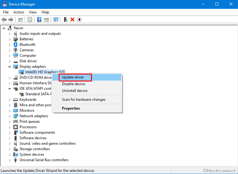Choose Uninstall device in context menu
This screenshot has width=238, height=174.
coord(75,91)
